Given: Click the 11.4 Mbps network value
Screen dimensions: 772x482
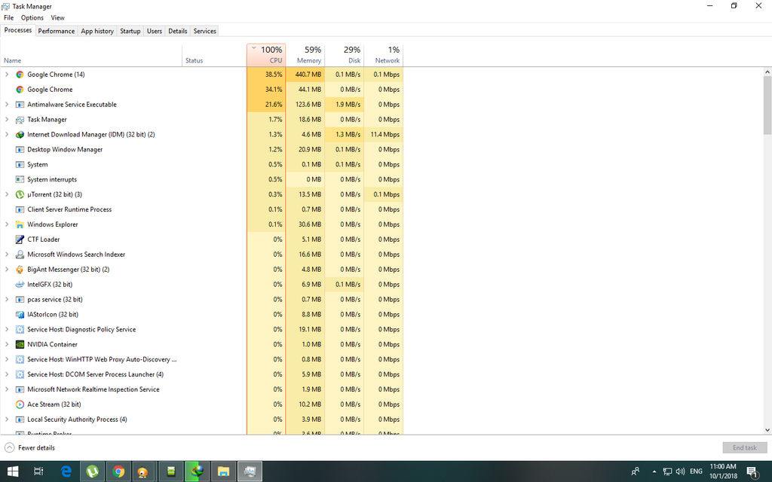Looking at the screenshot, I should (x=384, y=134).
